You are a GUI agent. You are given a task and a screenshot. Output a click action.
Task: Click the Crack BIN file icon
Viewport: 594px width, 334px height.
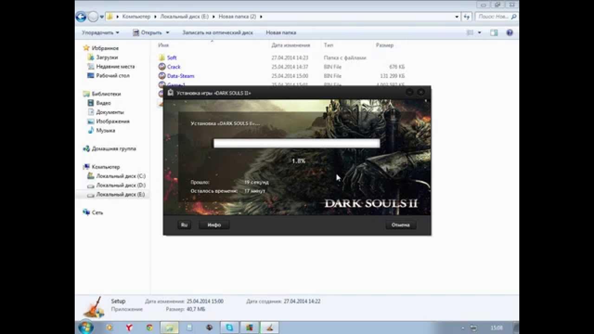[161, 67]
